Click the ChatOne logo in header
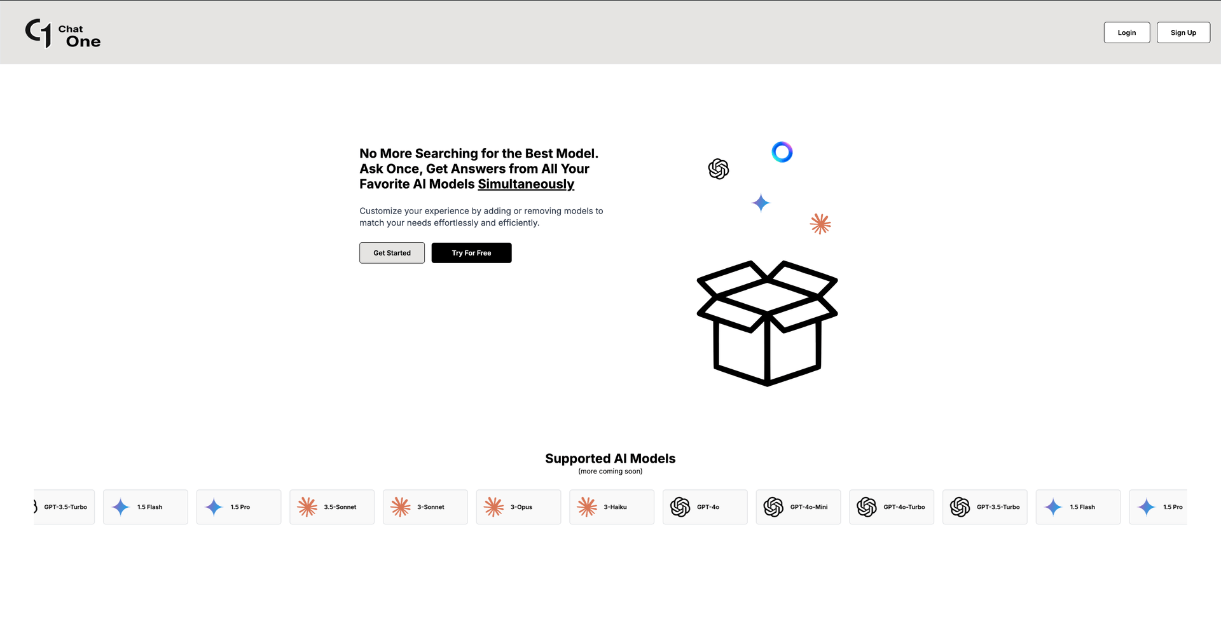Viewport: 1221px width, 626px height. (62, 33)
